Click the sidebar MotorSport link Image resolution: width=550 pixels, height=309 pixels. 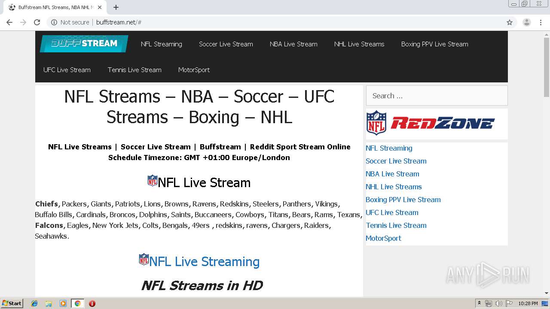[383, 238]
